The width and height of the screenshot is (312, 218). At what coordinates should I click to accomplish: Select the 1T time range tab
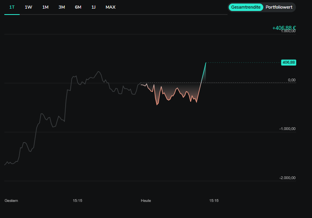click(12, 7)
